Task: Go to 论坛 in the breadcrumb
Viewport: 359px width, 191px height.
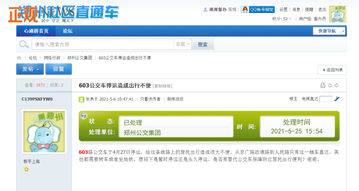Action: tap(33, 58)
